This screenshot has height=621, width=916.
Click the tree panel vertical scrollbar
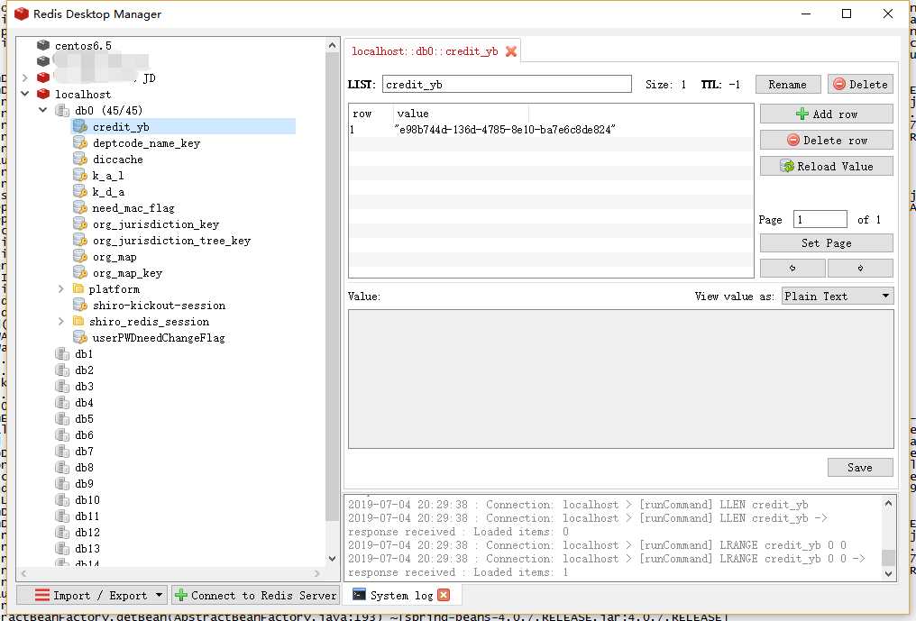coord(332,287)
